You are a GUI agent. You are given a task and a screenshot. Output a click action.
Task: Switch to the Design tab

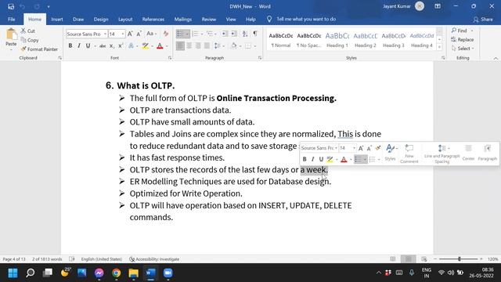click(101, 19)
